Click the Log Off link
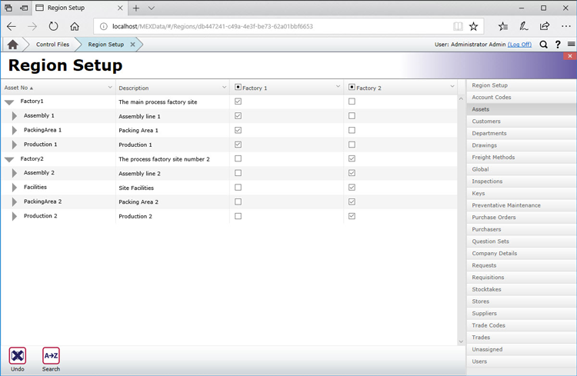Viewport: 577px width, 376px height. tap(519, 45)
